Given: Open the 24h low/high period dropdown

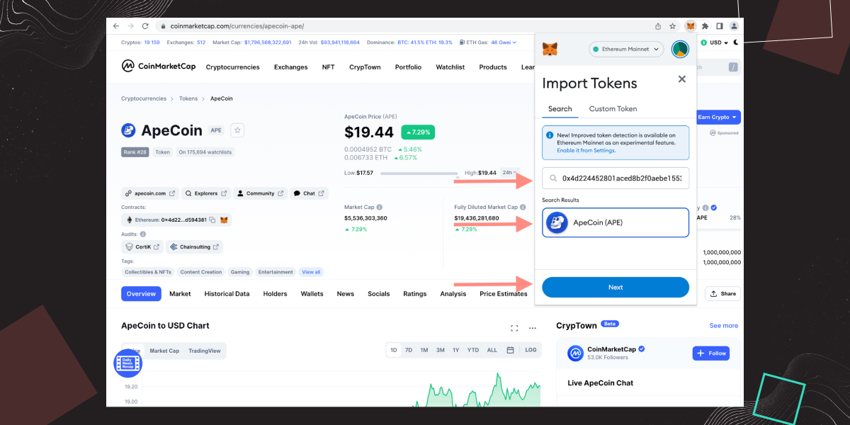Looking at the screenshot, I should (509, 172).
